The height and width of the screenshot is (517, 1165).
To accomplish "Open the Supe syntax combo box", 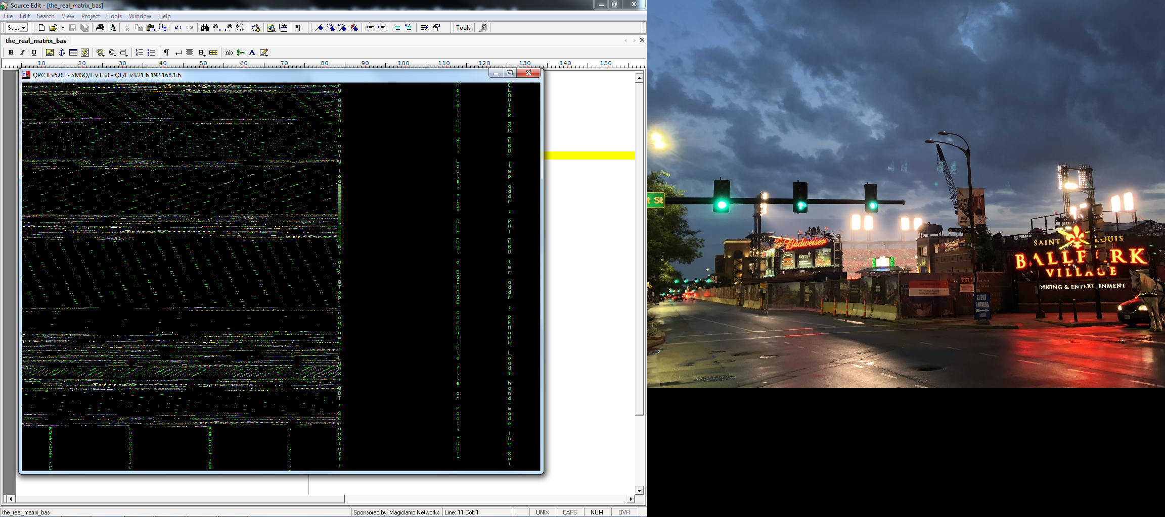I will coord(16,28).
